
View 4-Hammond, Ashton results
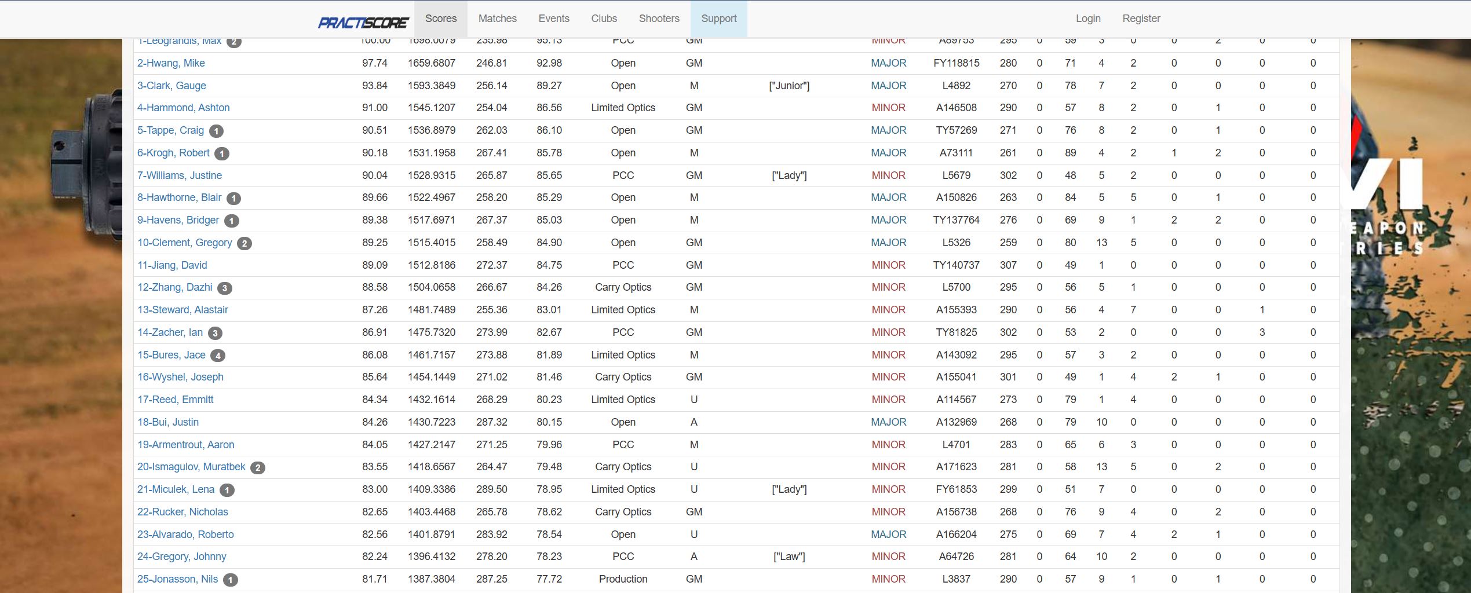[184, 108]
